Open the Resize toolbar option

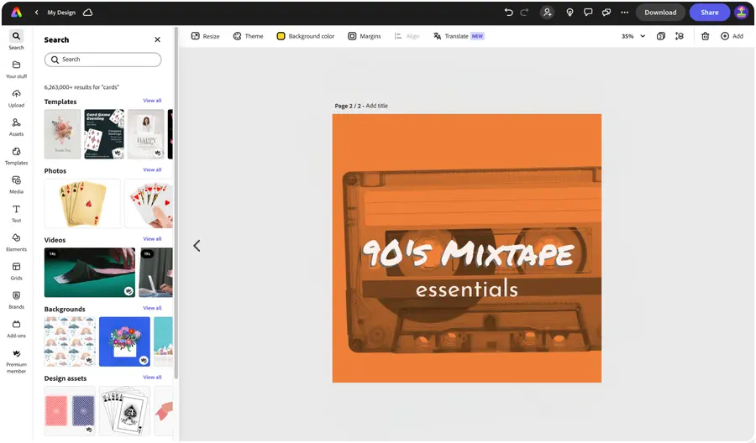205,36
